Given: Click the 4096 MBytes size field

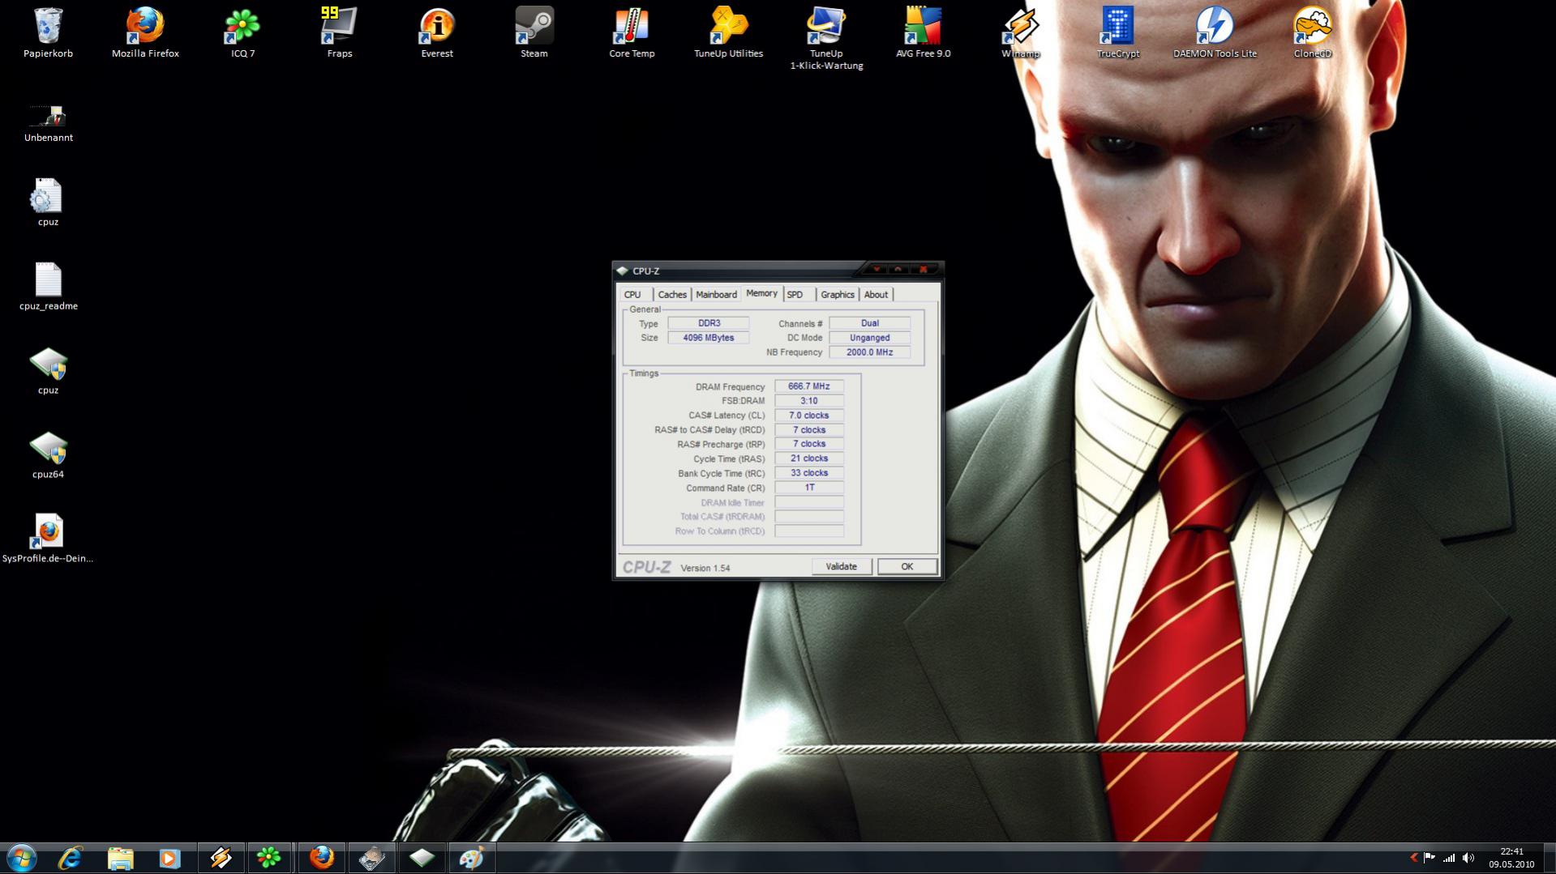Looking at the screenshot, I should click(709, 338).
